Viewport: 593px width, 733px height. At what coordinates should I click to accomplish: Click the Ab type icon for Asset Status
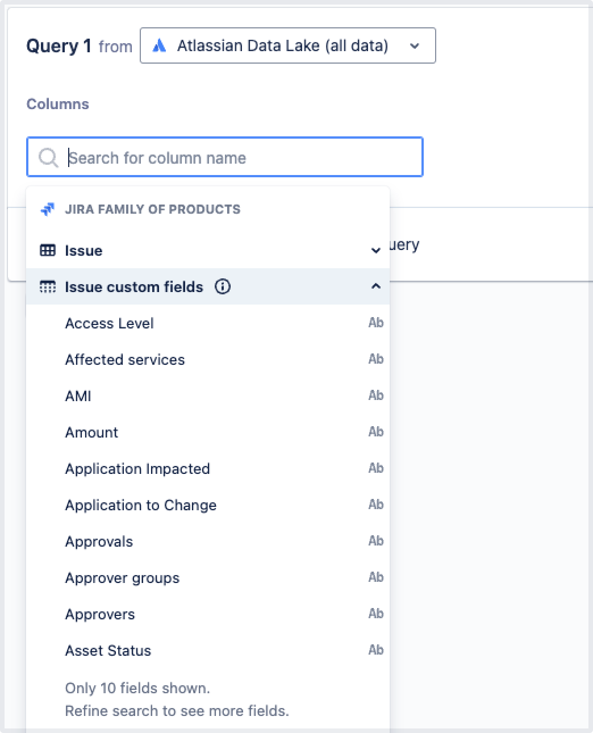pyautogui.click(x=375, y=650)
